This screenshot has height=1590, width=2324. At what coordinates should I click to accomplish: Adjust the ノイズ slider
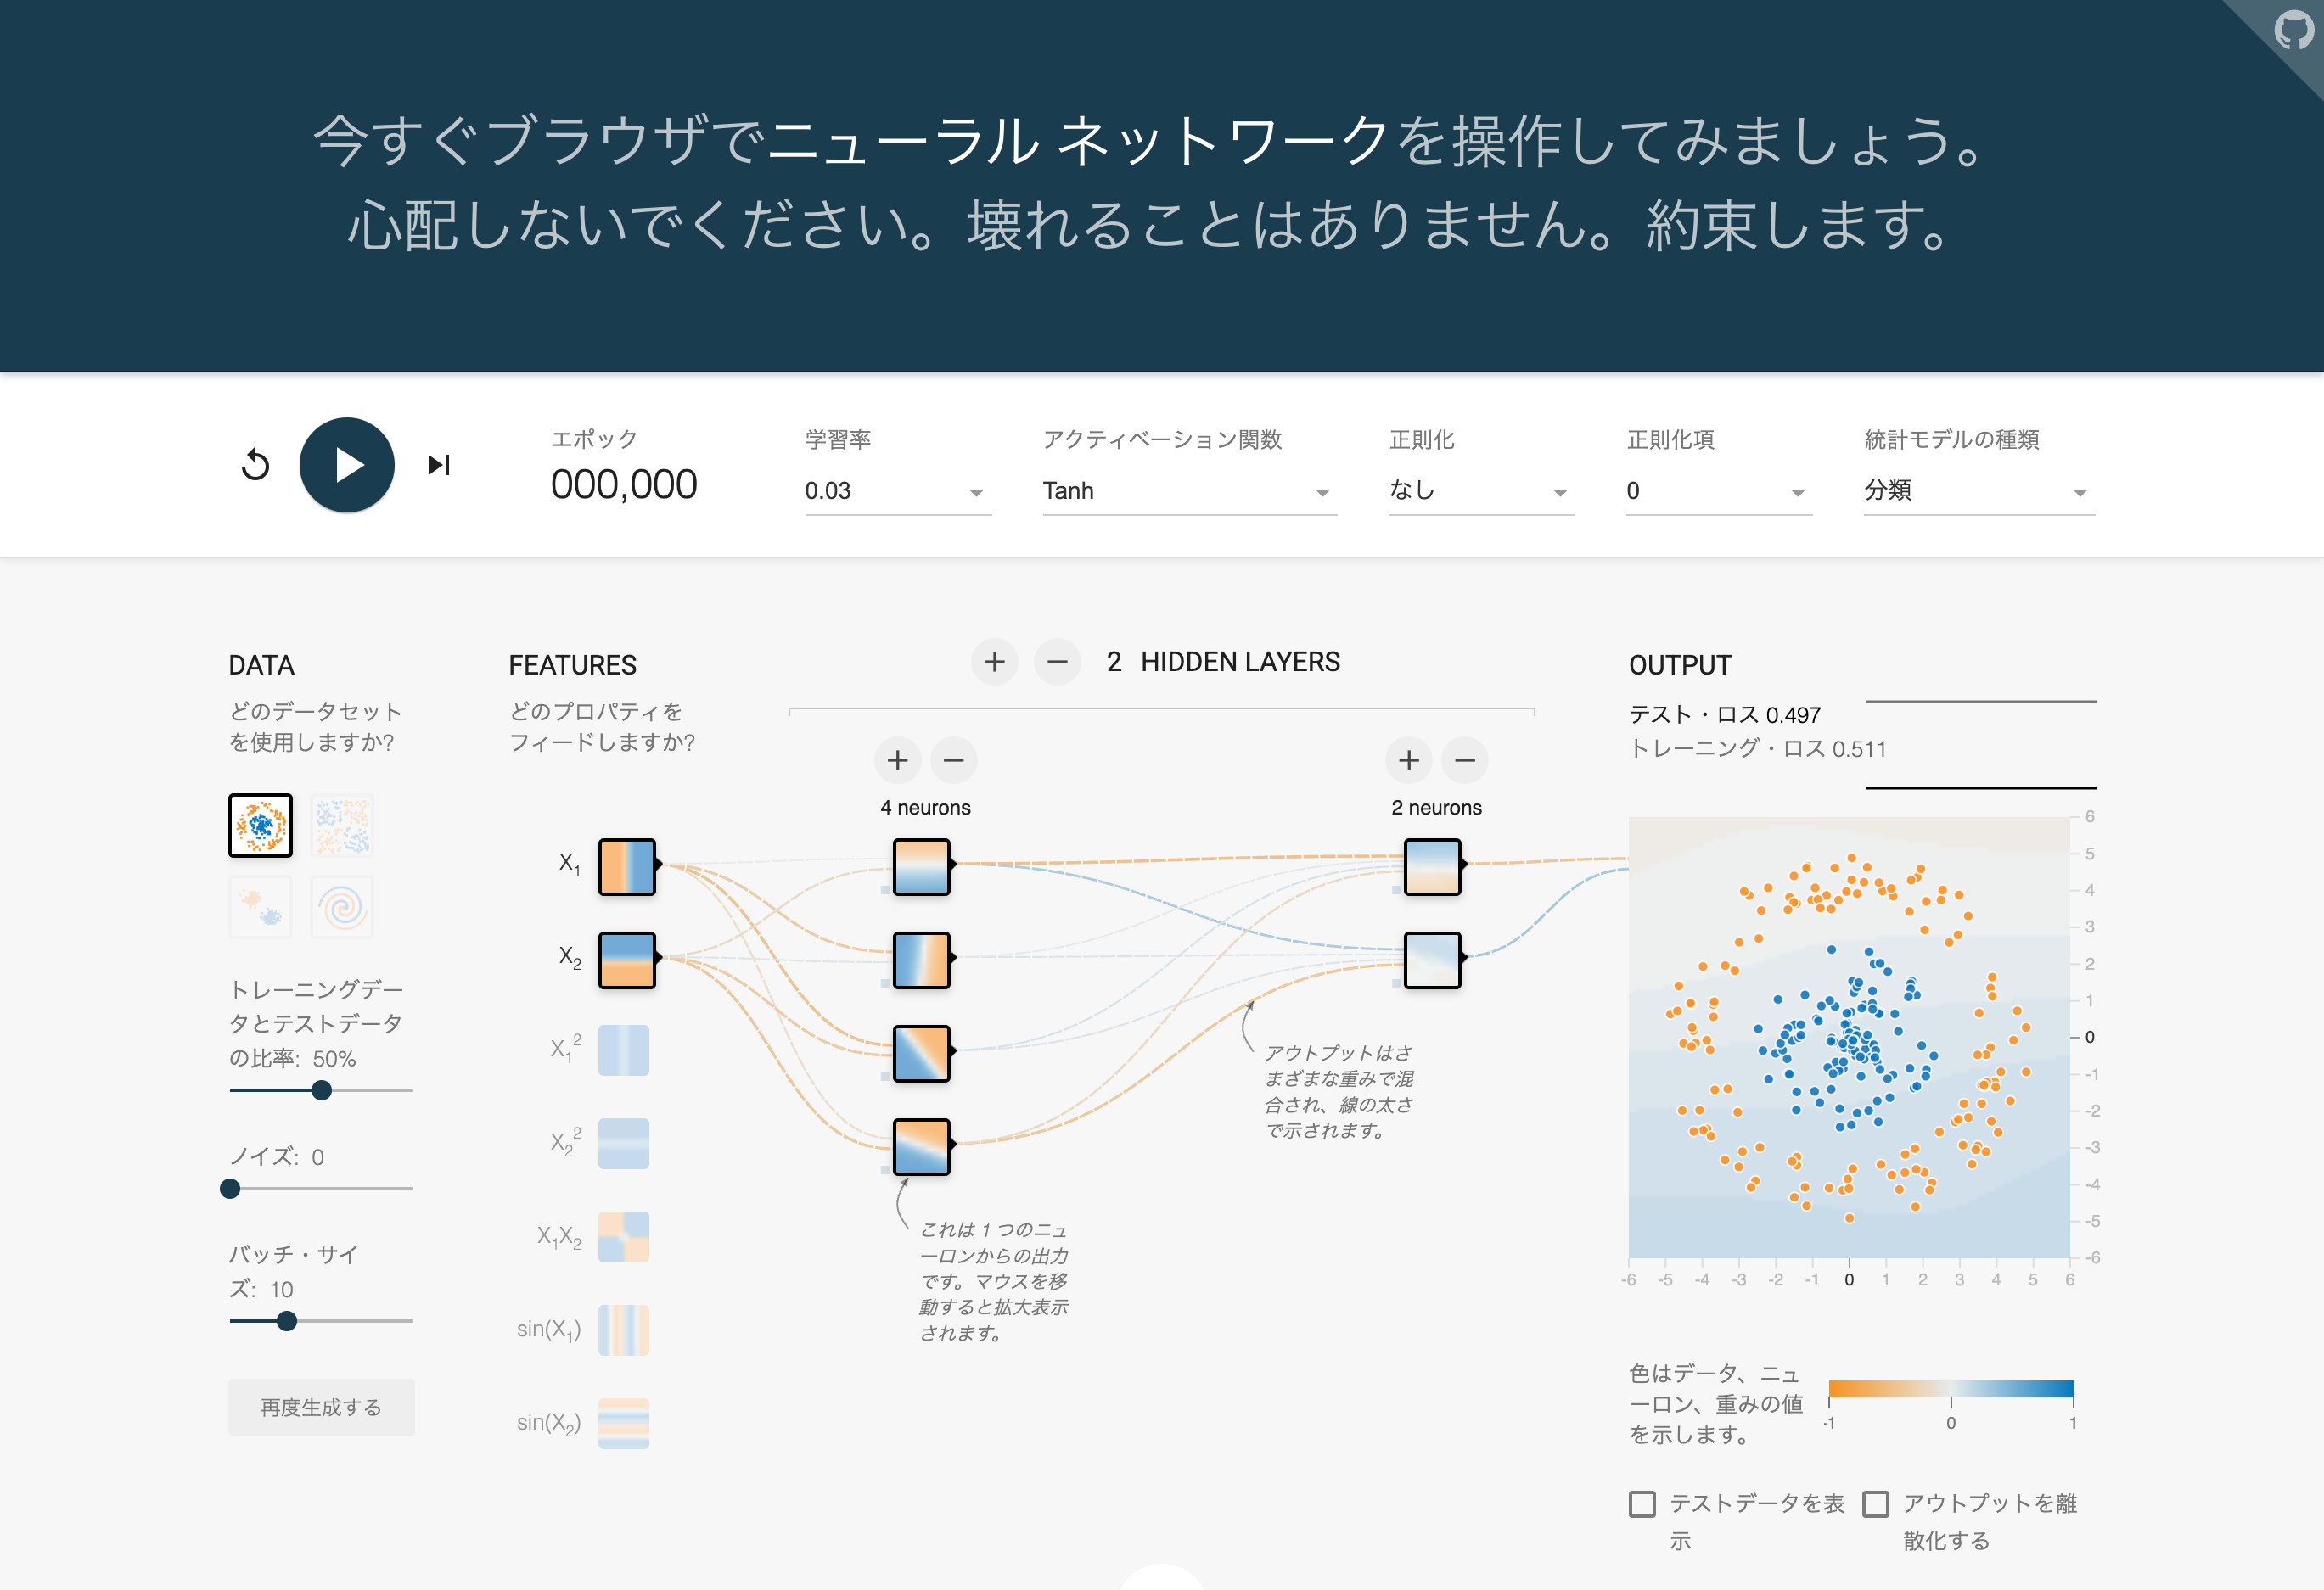231,1188
